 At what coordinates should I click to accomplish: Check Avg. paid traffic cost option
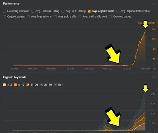[80, 17]
